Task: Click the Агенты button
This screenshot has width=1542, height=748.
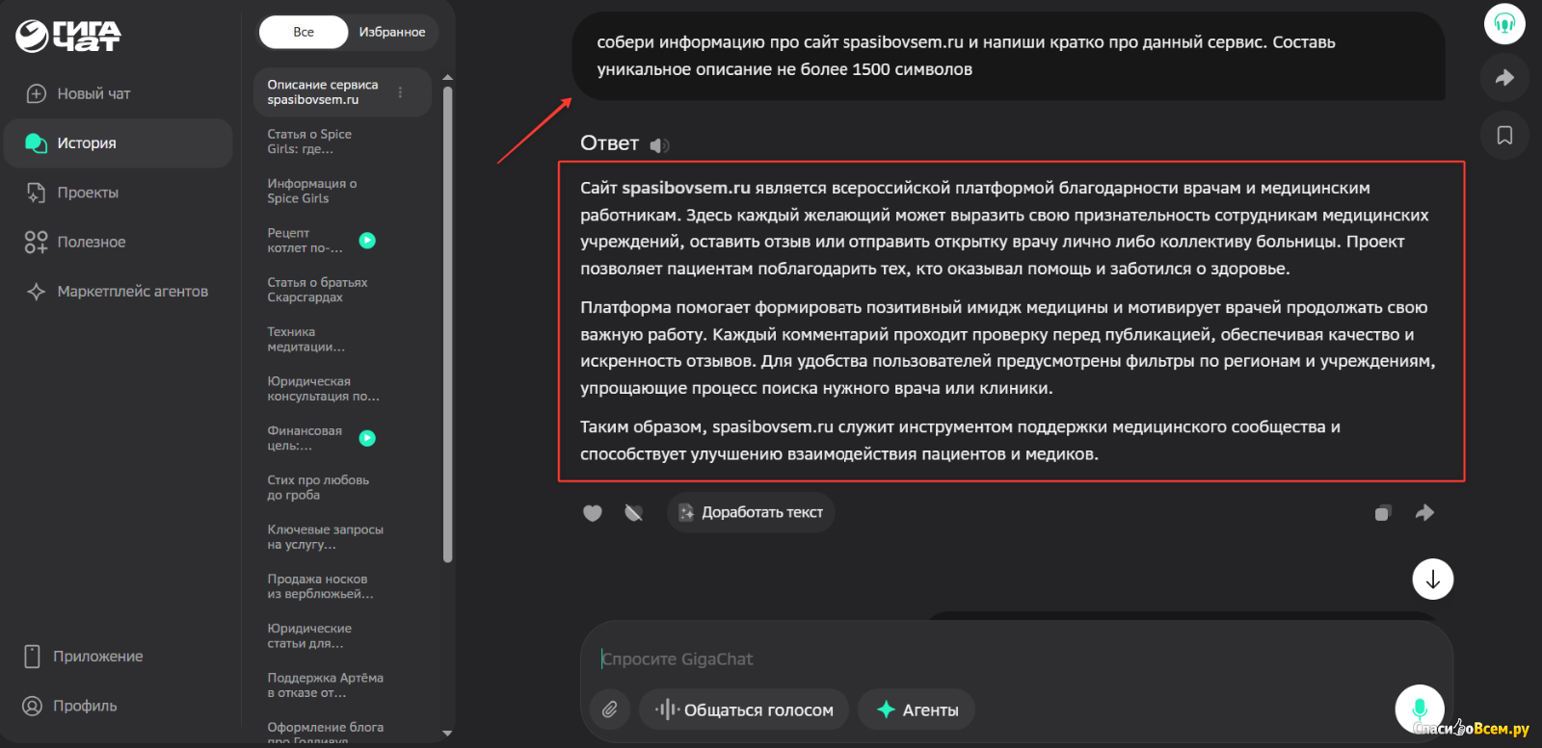Action: click(917, 709)
